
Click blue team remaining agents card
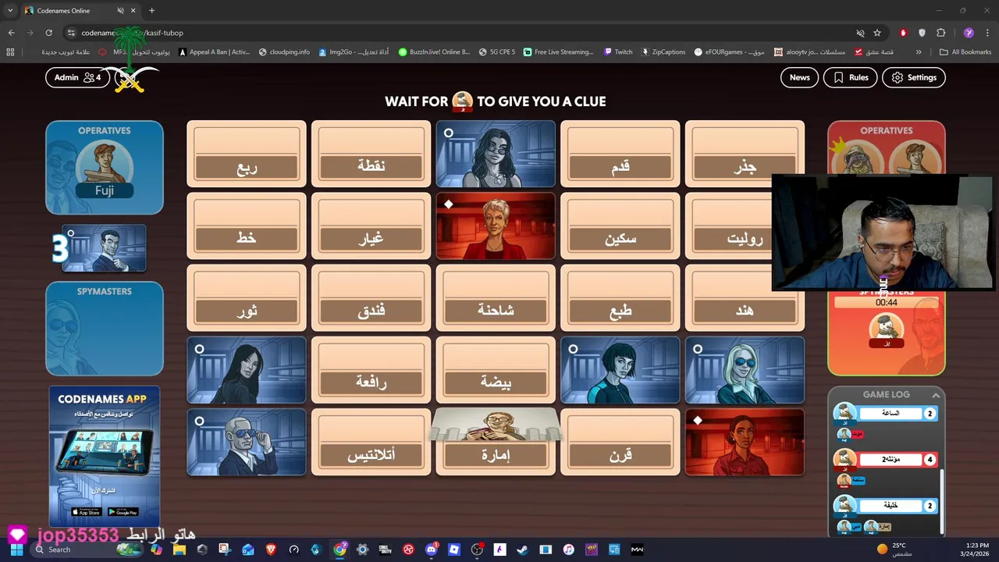coord(104,248)
